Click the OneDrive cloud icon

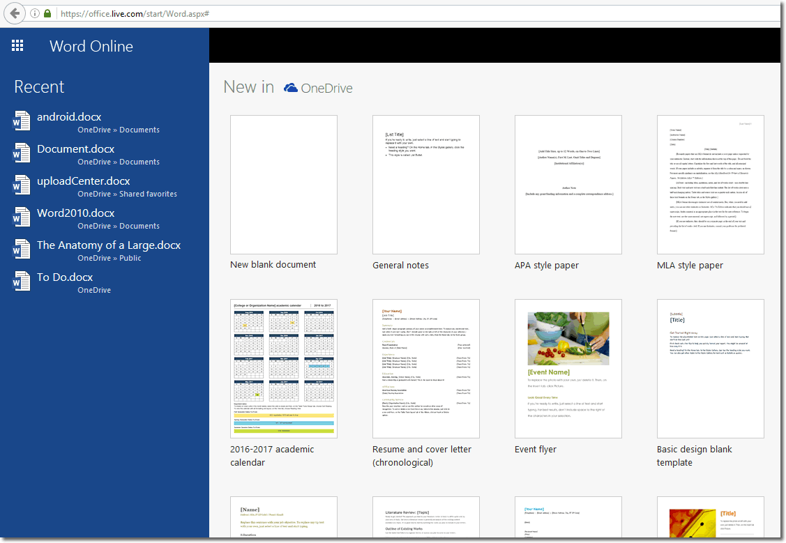tap(291, 88)
